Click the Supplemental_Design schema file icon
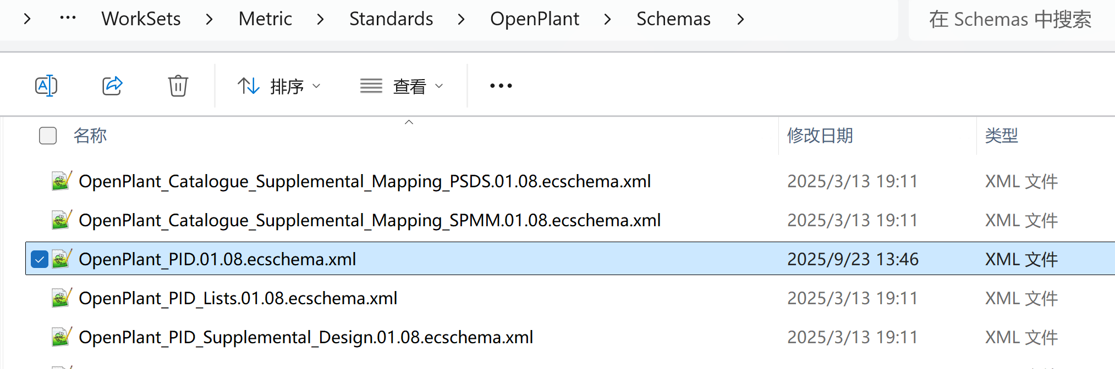This screenshot has width=1115, height=369. (x=61, y=337)
